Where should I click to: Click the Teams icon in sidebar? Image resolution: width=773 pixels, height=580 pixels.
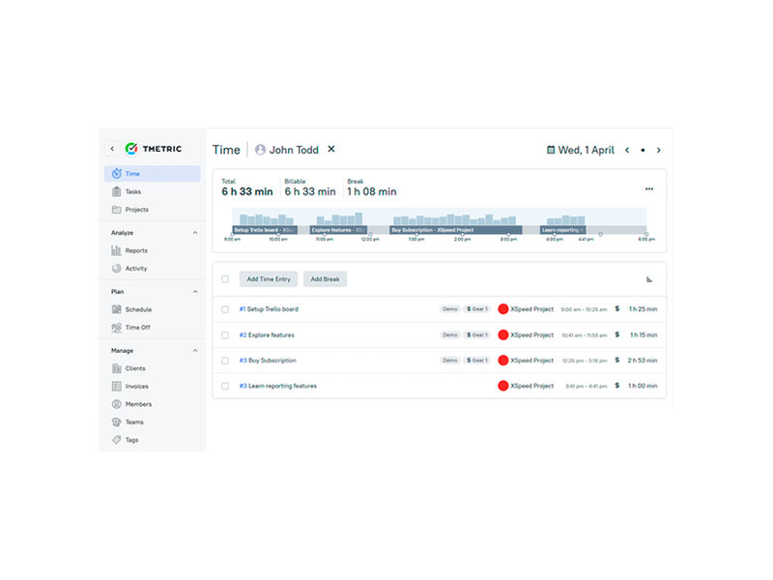click(x=116, y=422)
